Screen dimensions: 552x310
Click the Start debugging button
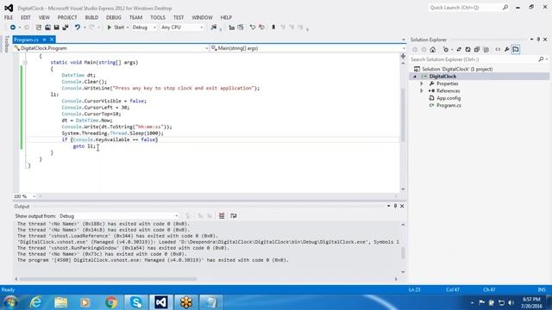116,28
